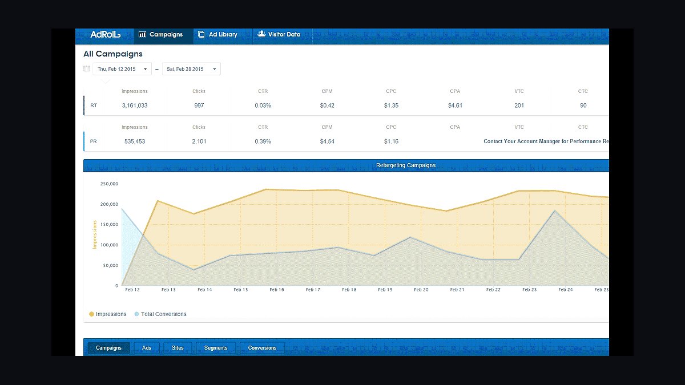Click the 100,000 y-axis label
The image size is (685, 385).
pyautogui.click(x=109, y=245)
